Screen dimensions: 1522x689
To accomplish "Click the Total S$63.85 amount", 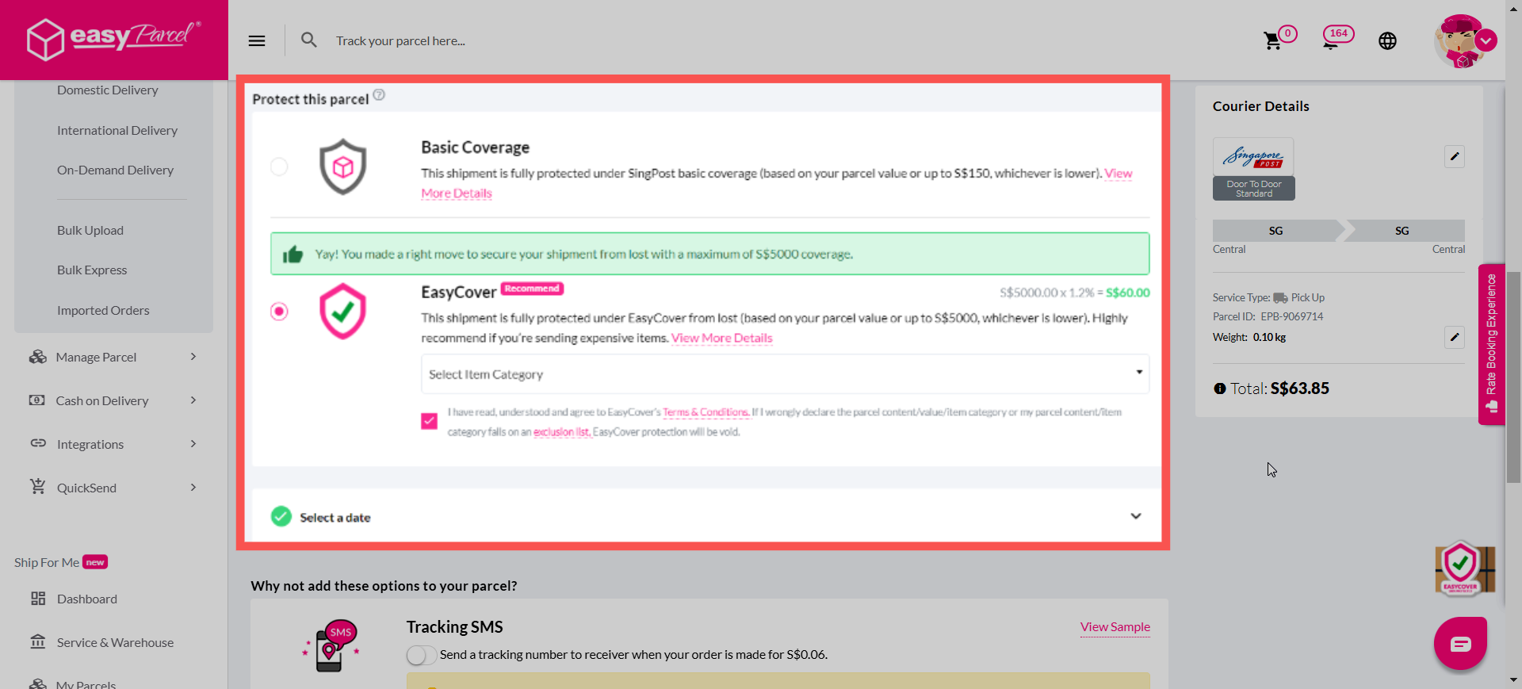I will coord(1300,389).
